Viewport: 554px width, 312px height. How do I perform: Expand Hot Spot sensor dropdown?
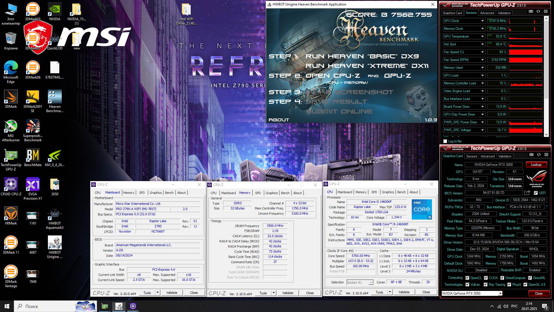coord(482,44)
